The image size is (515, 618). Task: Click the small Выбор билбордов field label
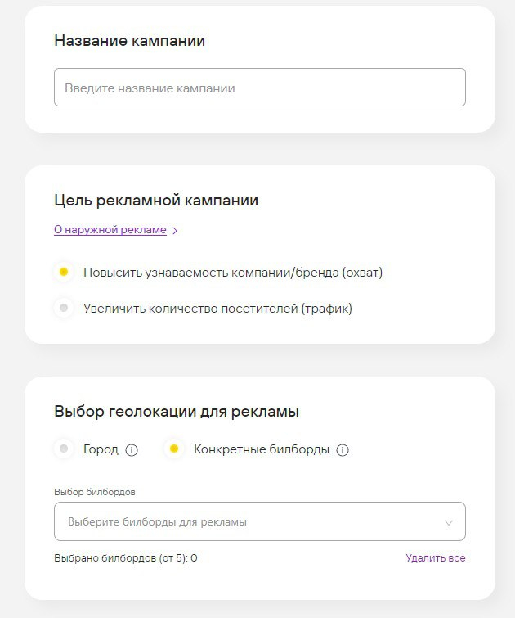(x=94, y=492)
